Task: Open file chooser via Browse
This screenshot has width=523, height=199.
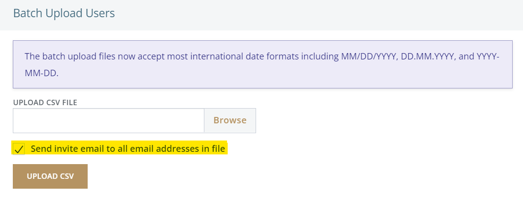Action: [x=230, y=120]
